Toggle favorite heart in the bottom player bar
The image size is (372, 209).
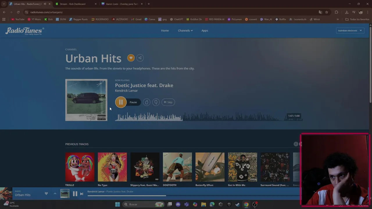tap(46, 194)
